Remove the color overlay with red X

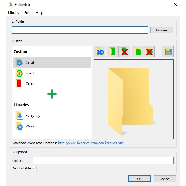coord(124,52)
